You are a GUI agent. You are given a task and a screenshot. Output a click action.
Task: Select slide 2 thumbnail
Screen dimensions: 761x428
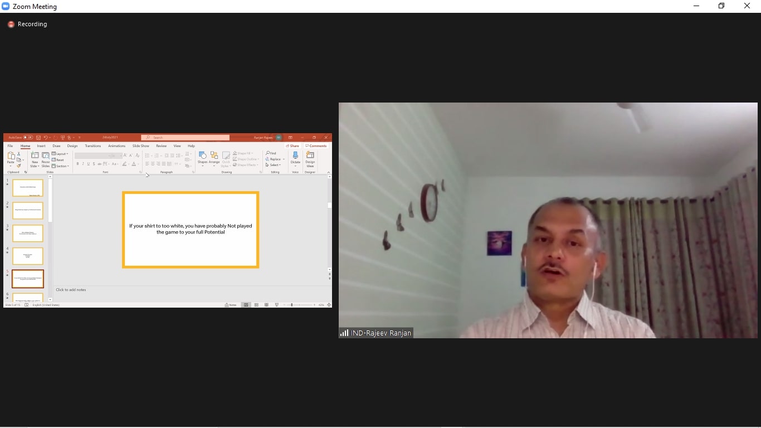pos(27,211)
